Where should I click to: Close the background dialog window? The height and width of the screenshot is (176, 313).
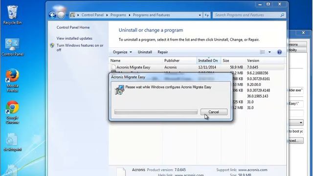click(303, 33)
